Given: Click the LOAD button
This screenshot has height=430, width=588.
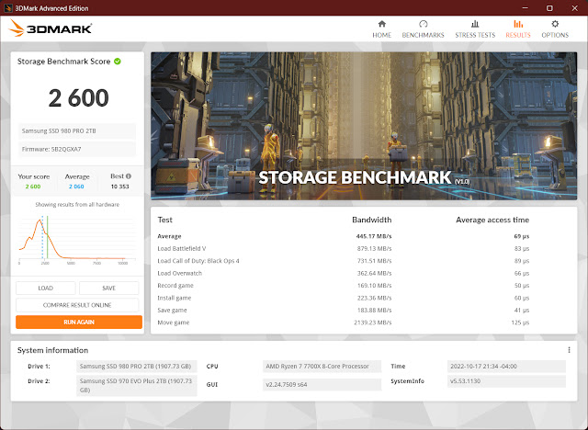Looking at the screenshot, I should tap(45, 288).
